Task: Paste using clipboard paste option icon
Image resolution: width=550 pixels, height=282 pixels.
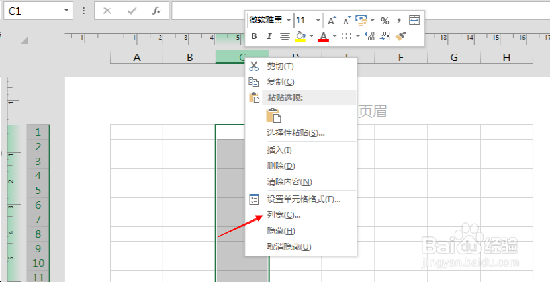Action: click(273, 115)
